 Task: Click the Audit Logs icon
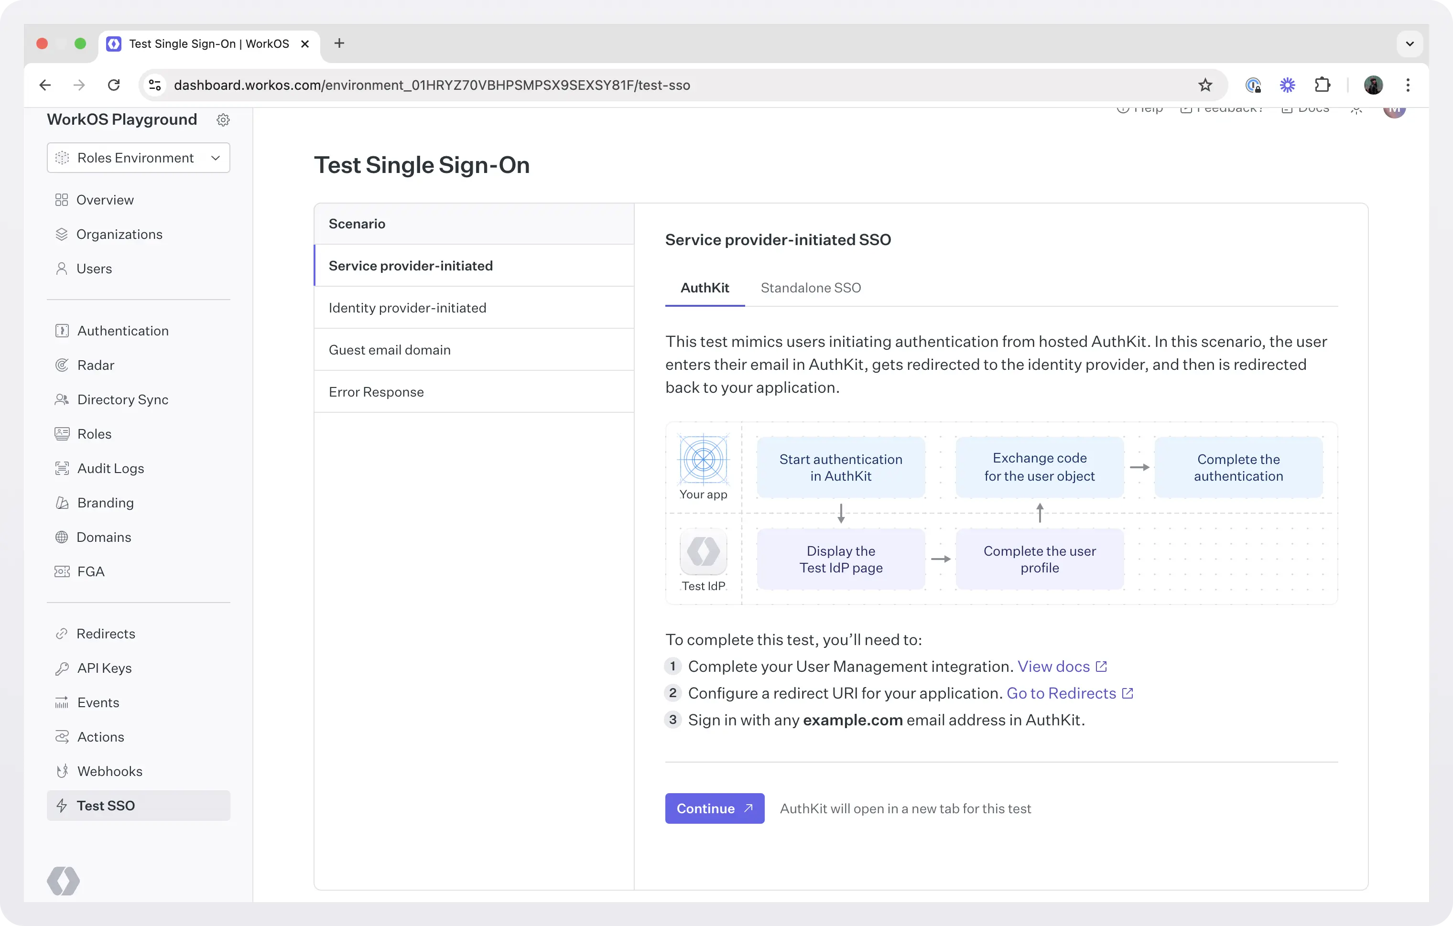pyautogui.click(x=62, y=468)
